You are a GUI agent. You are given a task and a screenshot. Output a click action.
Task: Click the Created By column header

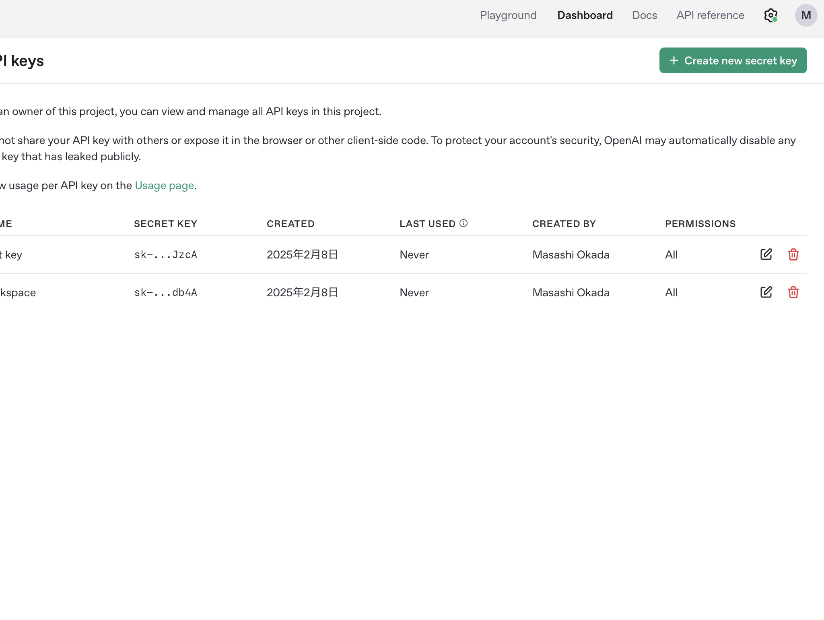coord(564,224)
